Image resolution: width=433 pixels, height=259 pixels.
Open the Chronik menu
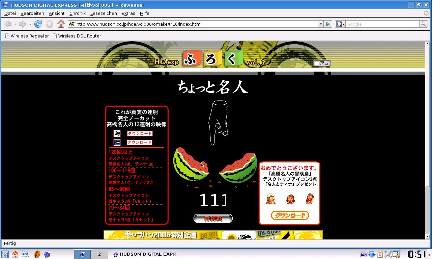pyautogui.click(x=78, y=13)
